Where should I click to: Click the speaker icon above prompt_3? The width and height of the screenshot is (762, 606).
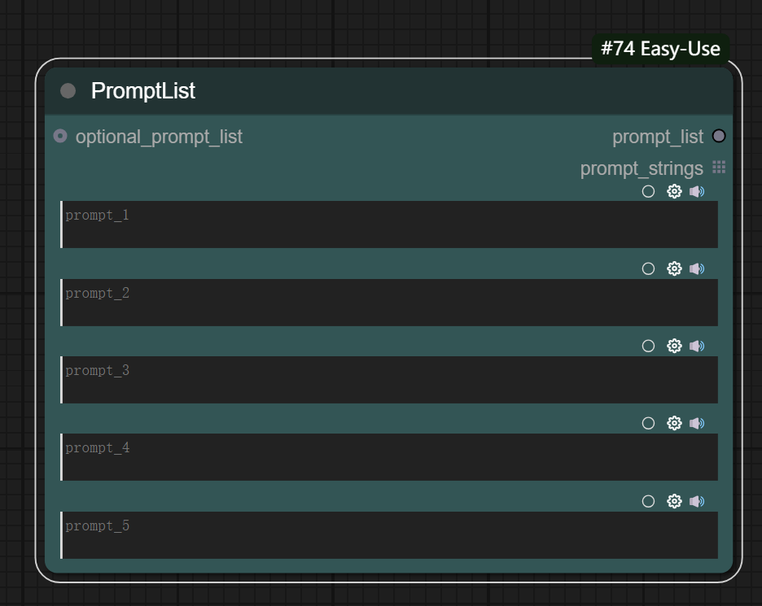(697, 346)
